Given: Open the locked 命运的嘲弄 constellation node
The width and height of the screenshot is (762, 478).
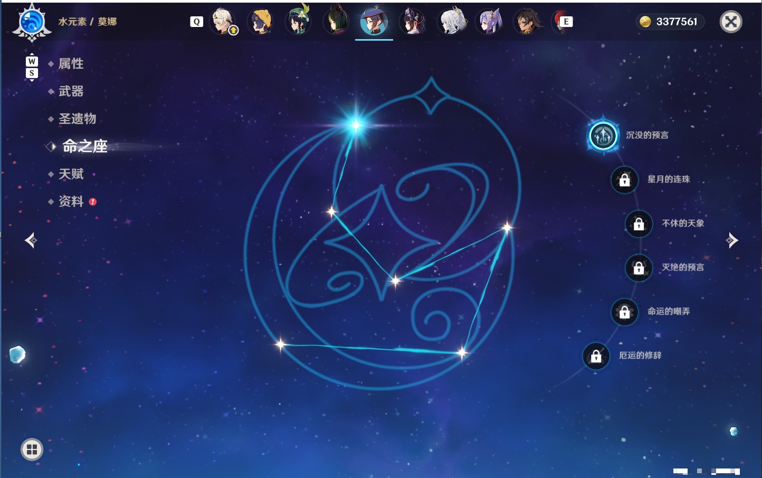Looking at the screenshot, I should click(624, 312).
